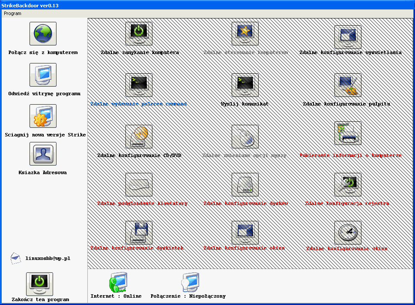Screen dimensions: 415x305
Task: Open Zdalne konfigurowanie dysków tool
Action: coord(245,184)
